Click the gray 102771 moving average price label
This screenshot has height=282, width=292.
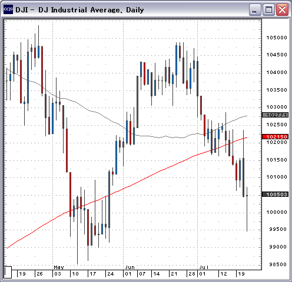click(276, 115)
